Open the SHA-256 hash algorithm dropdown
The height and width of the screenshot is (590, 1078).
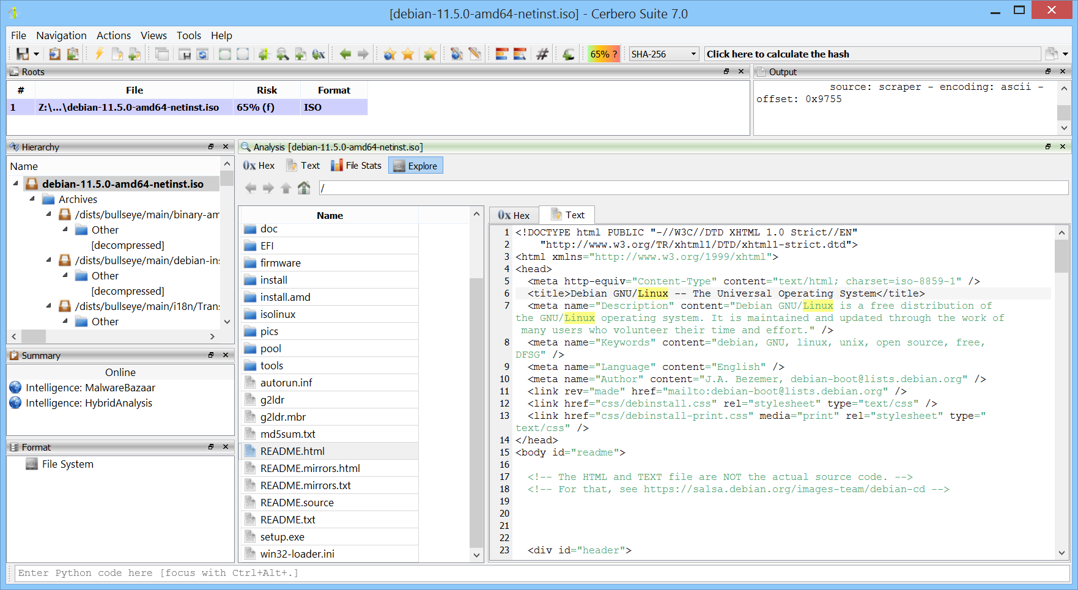click(x=664, y=54)
